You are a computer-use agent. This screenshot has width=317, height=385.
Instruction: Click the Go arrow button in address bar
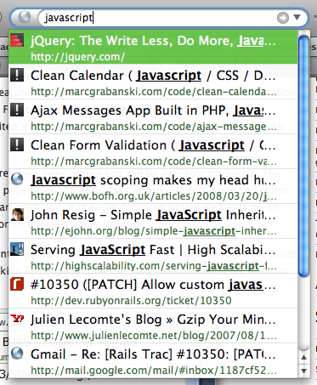[282, 18]
